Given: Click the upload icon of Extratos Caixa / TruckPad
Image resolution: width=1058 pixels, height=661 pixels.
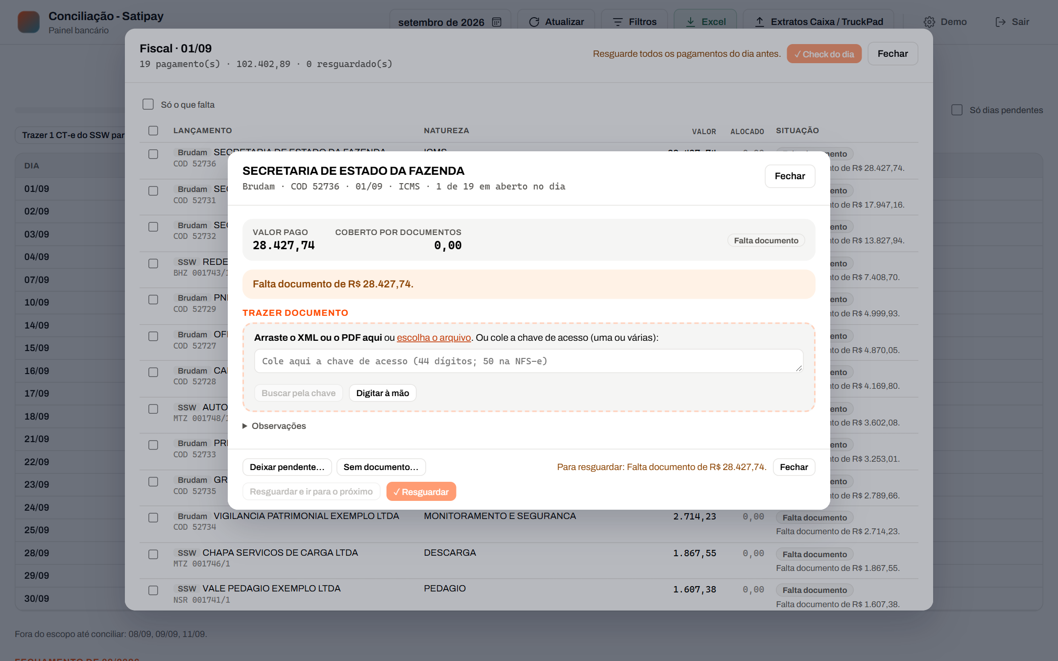Looking at the screenshot, I should (760, 22).
